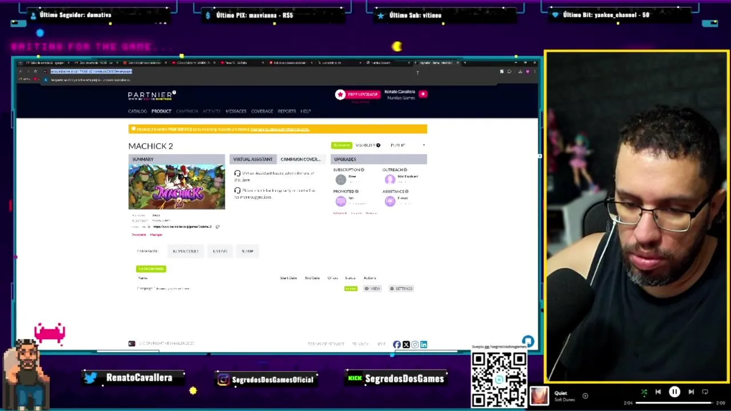Screen dimensions: 731x411
Task: Click the FREE UPGRADE button
Action: click(363, 94)
